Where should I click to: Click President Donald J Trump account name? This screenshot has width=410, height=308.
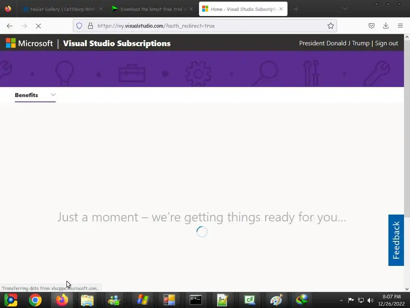point(334,43)
